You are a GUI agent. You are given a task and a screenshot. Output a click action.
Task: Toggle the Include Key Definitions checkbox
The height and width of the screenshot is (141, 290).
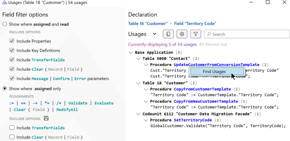(x=12, y=50)
